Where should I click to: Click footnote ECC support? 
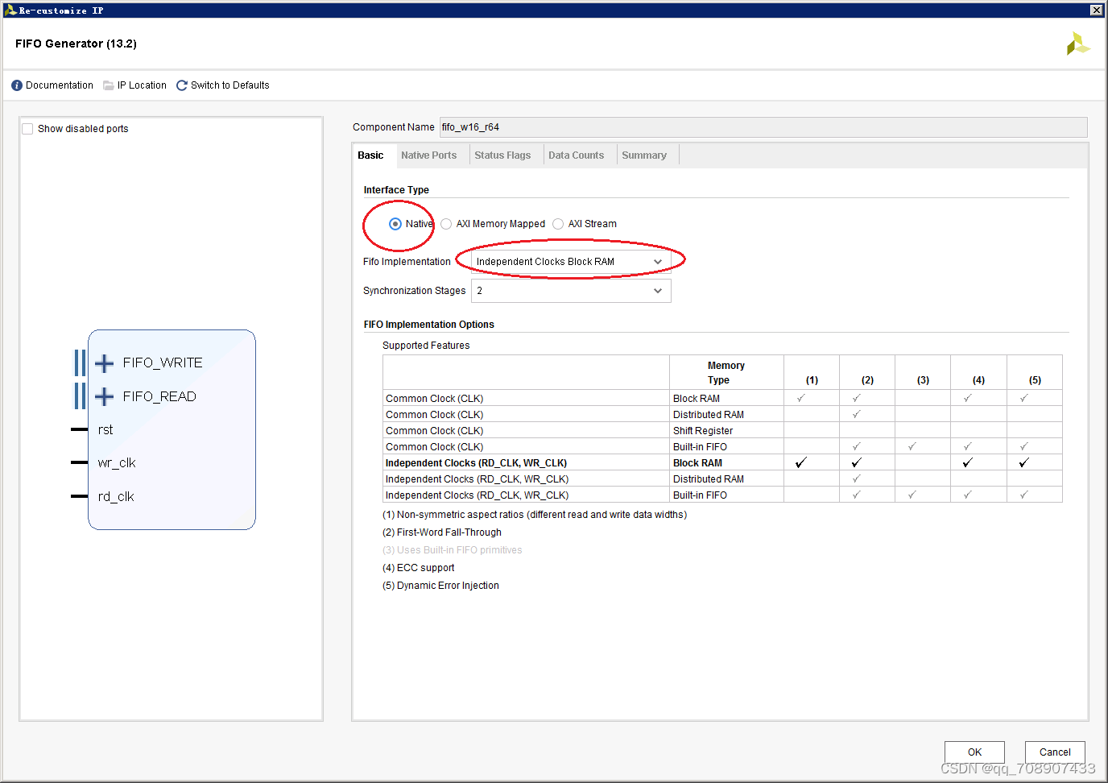pos(419,568)
